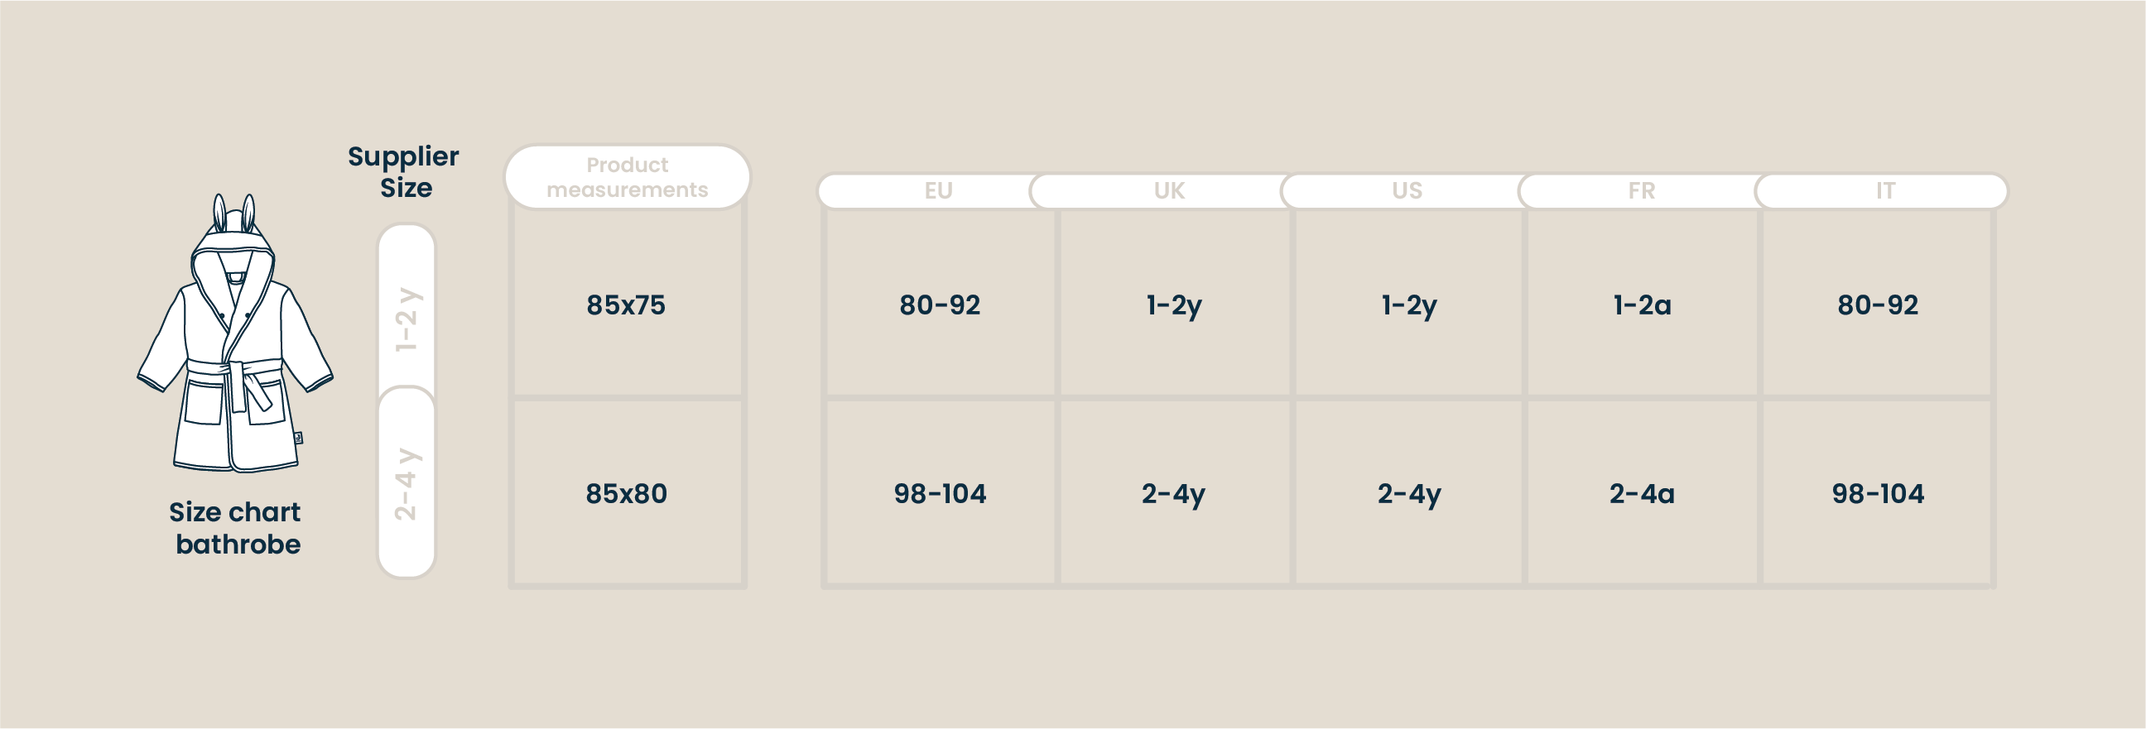2146x729 pixels.
Task: Select the 85x75 measurement cell
Action: click(x=628, y=304)
